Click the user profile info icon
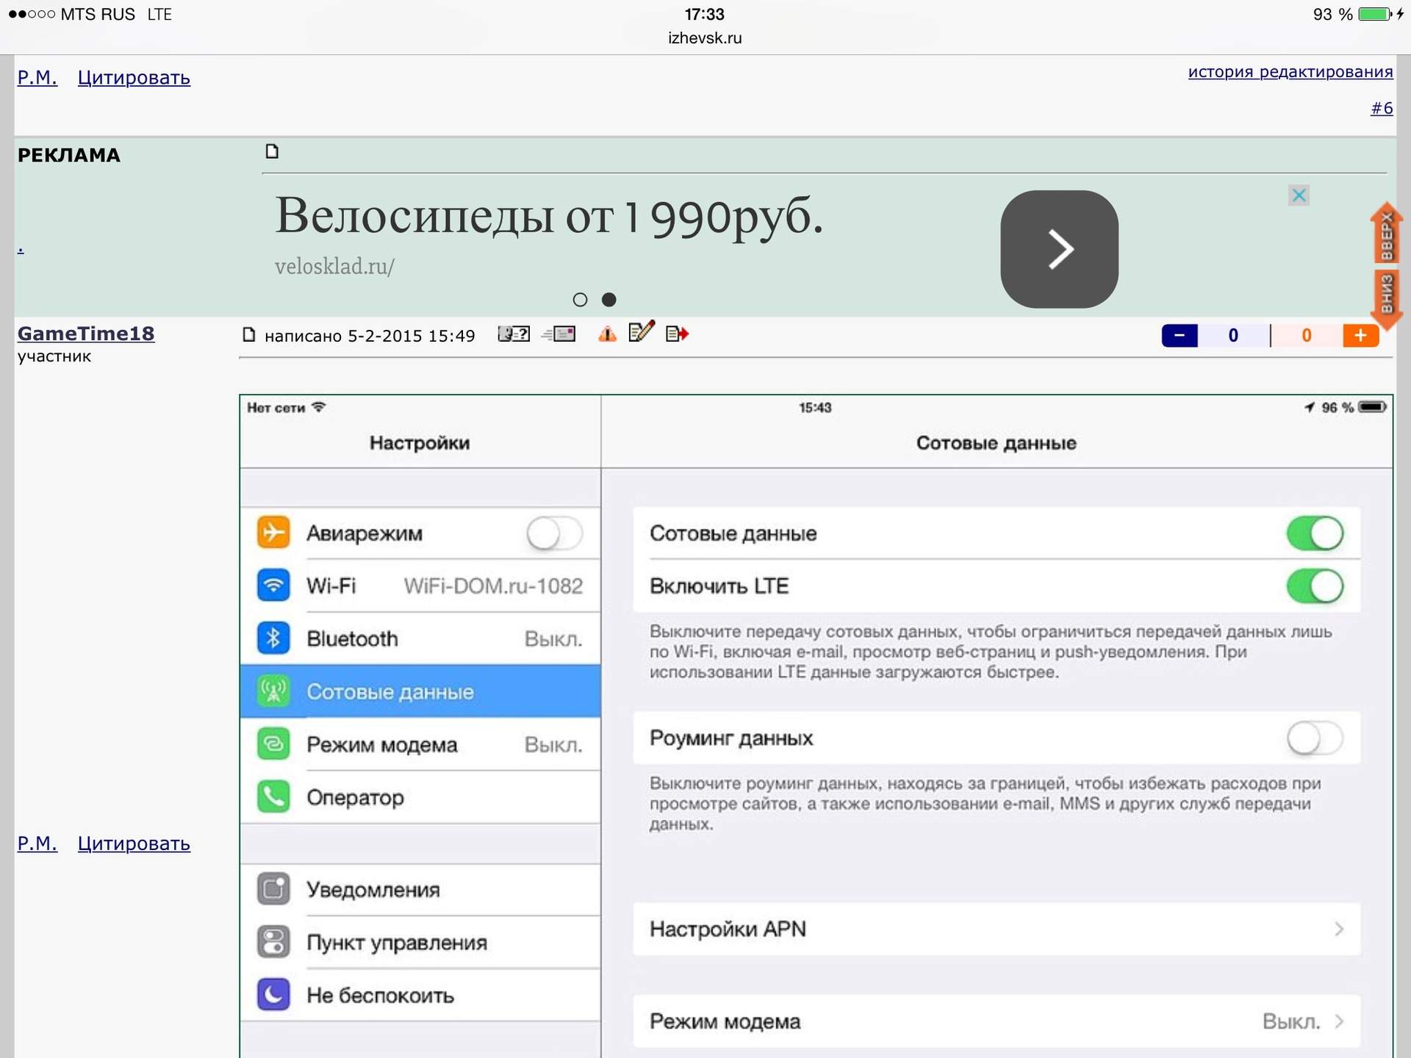This screenshot has height=1058, width=1411. 513,334
